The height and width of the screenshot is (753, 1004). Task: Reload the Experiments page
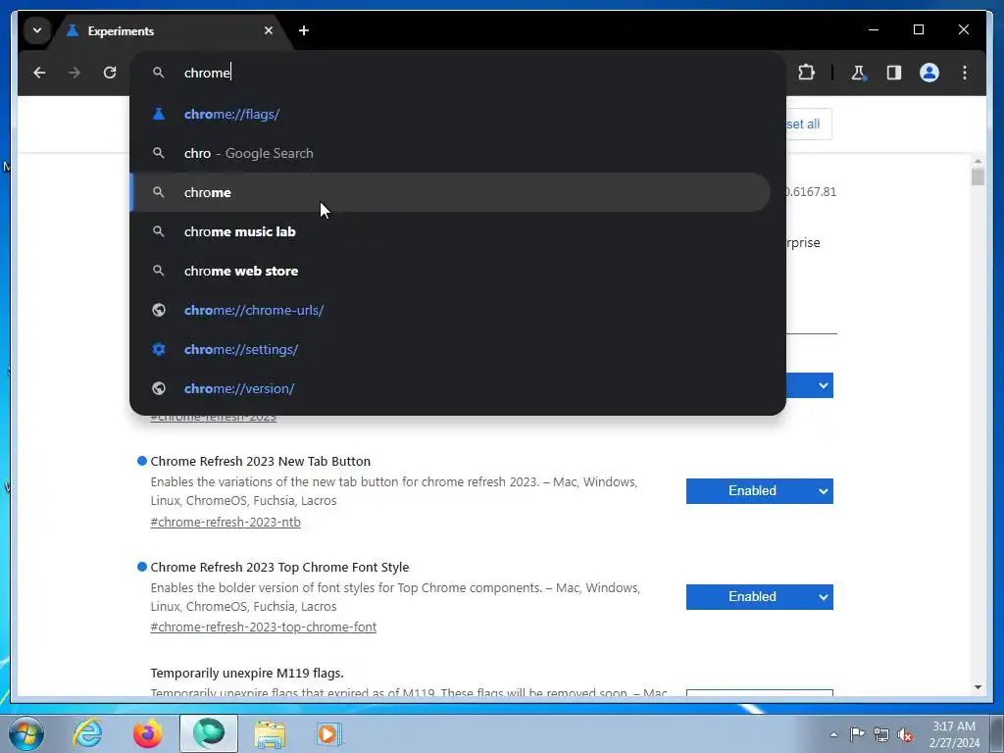pos(110,73)
